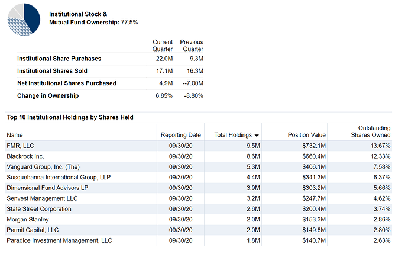Select Permit Capital, LLC name
Screen dimensions: 408x257
pyautogui.click(x=33, y=230)
